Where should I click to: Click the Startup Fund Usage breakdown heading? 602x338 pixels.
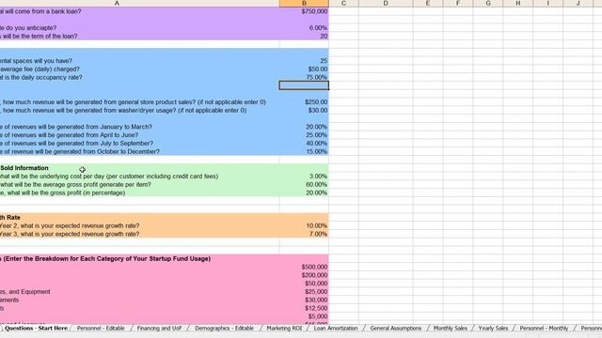click(x=105, y=259)
